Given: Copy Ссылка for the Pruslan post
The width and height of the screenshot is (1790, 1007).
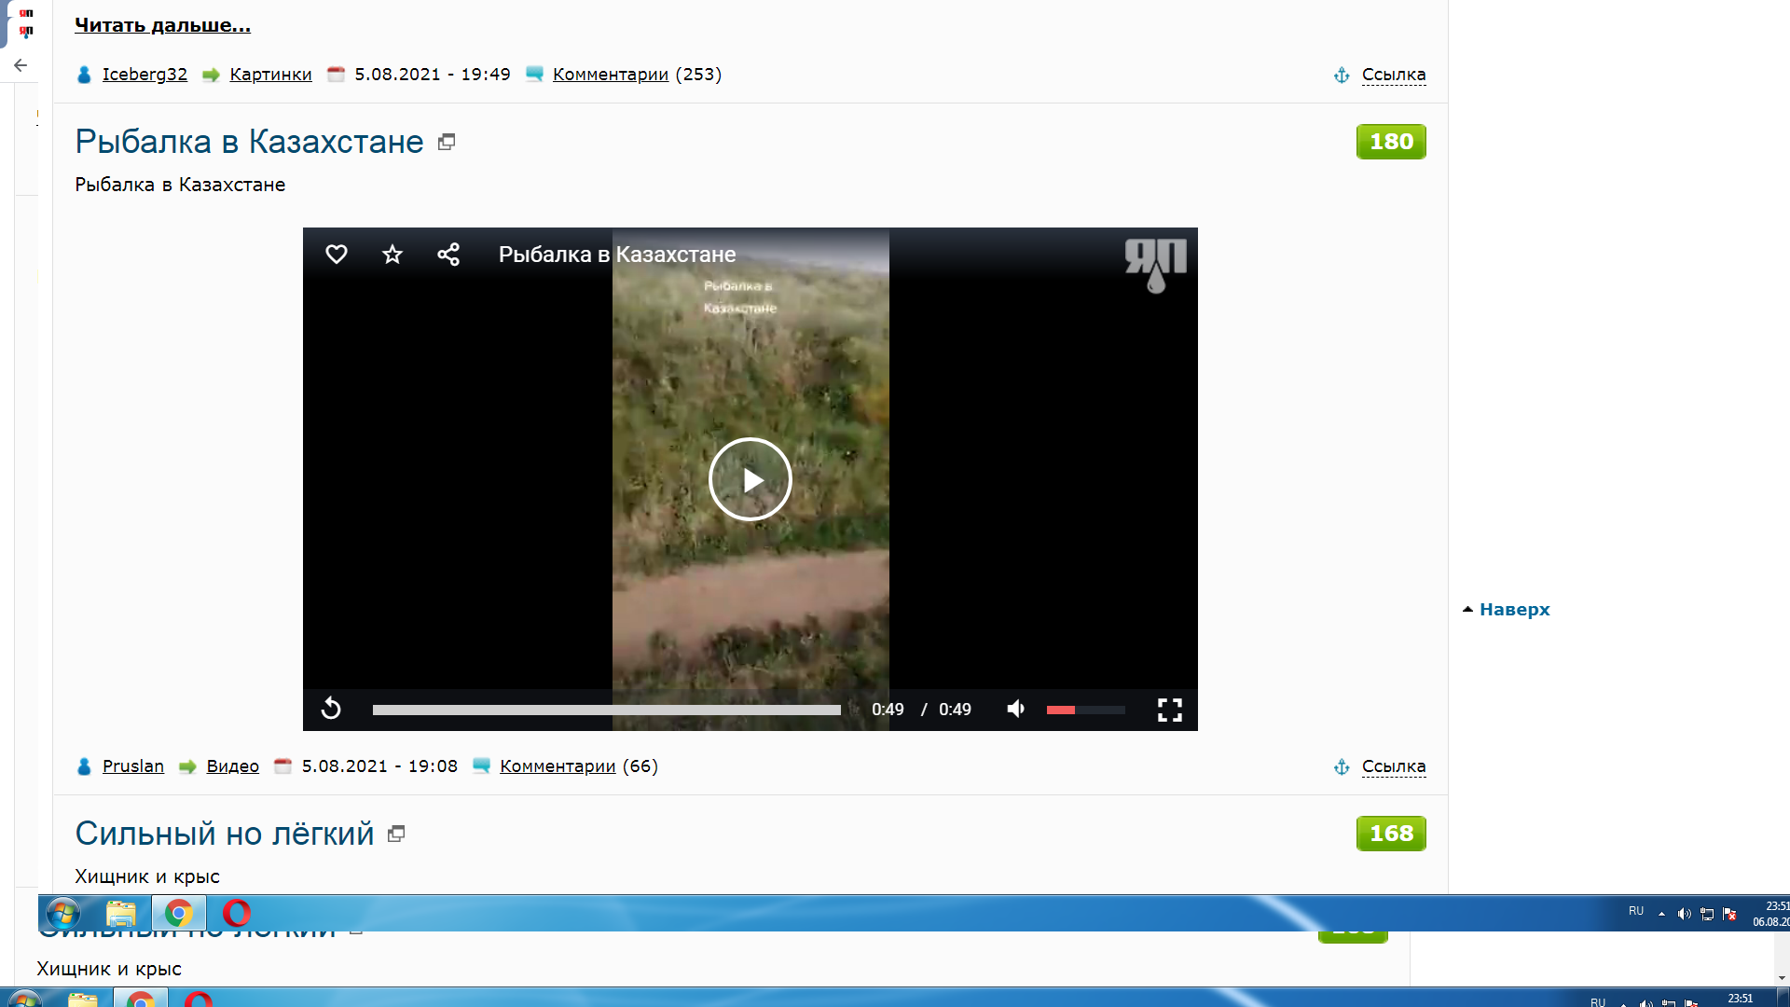Looking at the screenshot, I should [x=1394, y=766].
